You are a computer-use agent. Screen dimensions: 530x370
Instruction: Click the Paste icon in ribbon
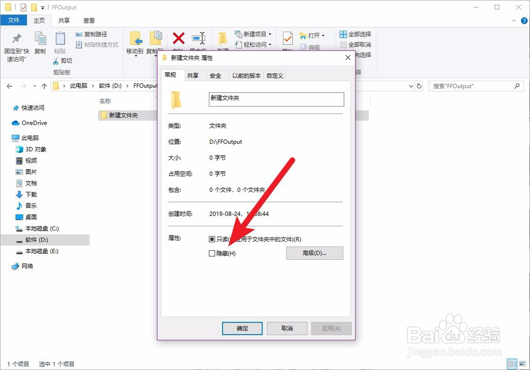[60, 38]
